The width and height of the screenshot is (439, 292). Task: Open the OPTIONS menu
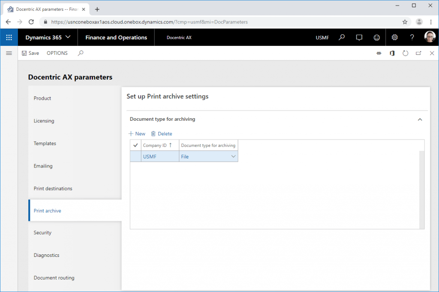tap(57, 53)
